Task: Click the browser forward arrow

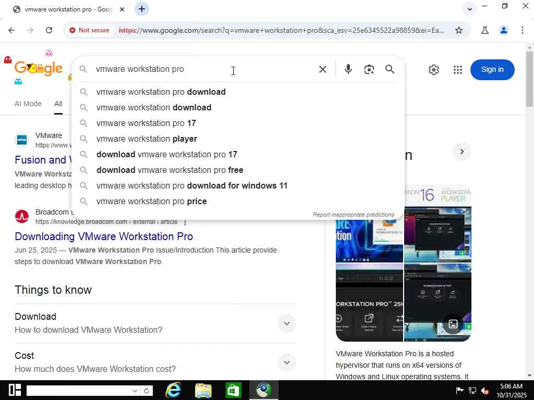Action: tap(30, 30)
